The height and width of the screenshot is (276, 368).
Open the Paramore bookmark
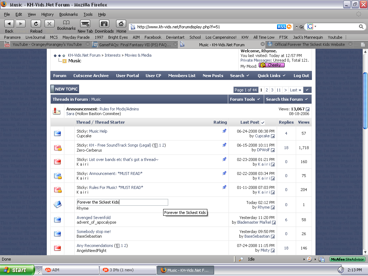[x=12, y=37]
